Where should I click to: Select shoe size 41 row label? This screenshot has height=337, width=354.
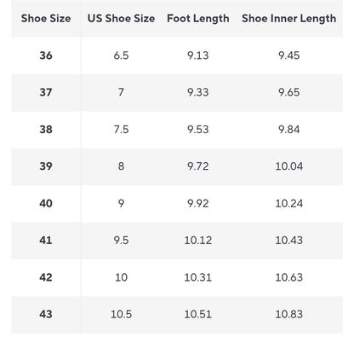tap(46, 241)
